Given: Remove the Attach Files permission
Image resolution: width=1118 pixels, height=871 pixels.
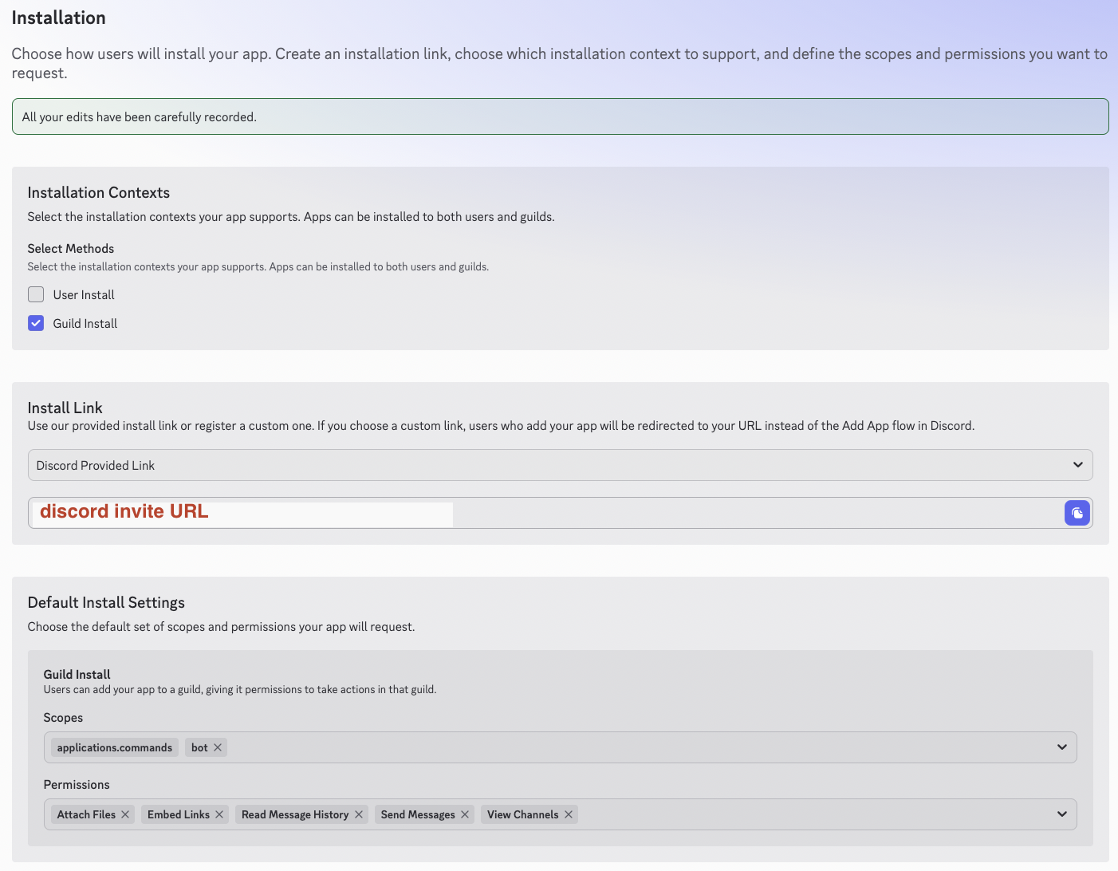Looking at the screenshot, I should coord(125,814).
